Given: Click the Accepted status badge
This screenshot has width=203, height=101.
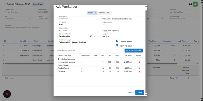Looking at the screenshot, I should (38, 4).
